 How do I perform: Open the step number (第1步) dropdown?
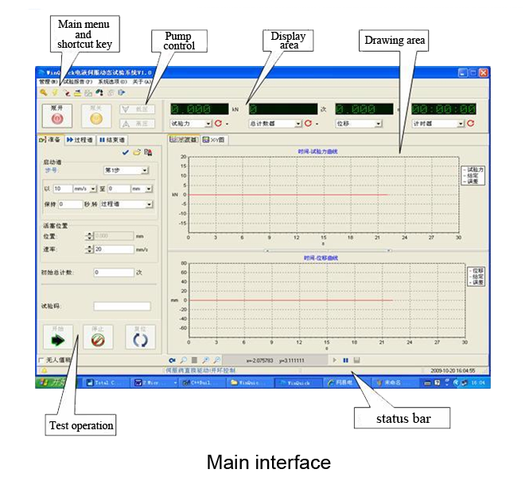tap(145, 170)
